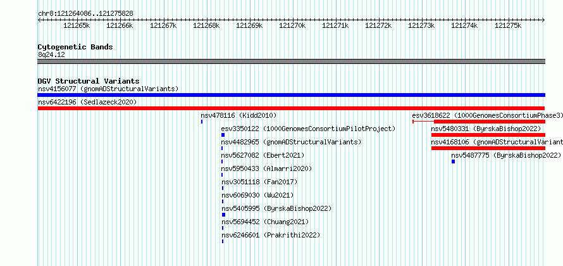Open the nsv5627082 Ebert2021 variant
This screenshot has height=266, width=563.
pyautogui.click(x=263, y=155)
